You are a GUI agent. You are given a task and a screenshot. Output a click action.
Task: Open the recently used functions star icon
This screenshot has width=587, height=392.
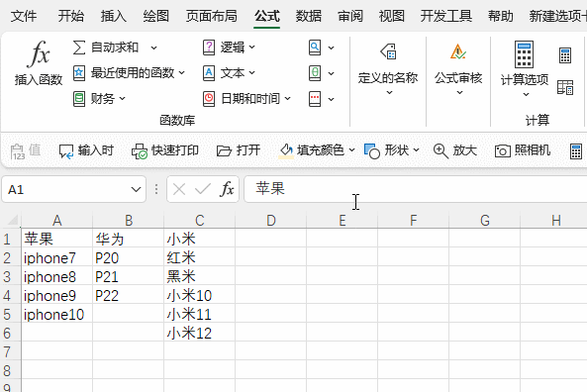[x=79, y=73]
